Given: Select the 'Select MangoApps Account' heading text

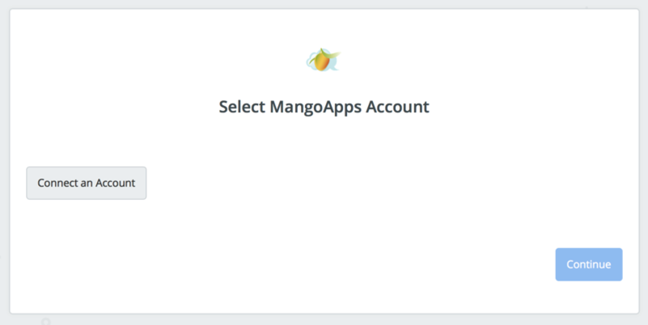Looking at the screenshot, I should [x=324, y=107].
